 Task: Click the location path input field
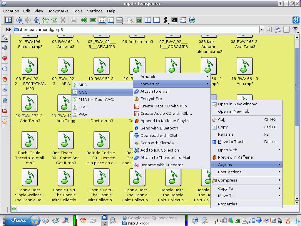click(136, 29)
